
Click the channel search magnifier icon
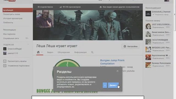tap(92, 52)
